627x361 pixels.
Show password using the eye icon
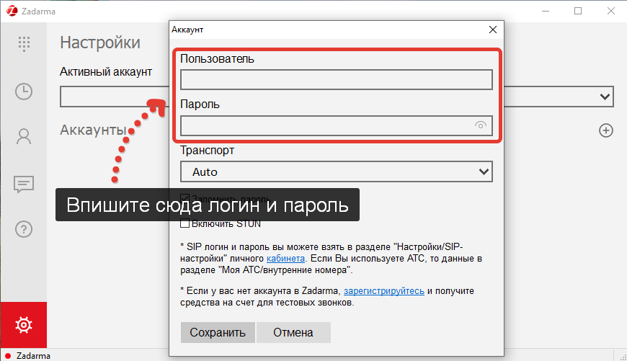(481, 126)
